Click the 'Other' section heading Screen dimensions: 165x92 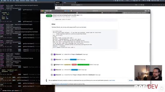click(53, 24)
